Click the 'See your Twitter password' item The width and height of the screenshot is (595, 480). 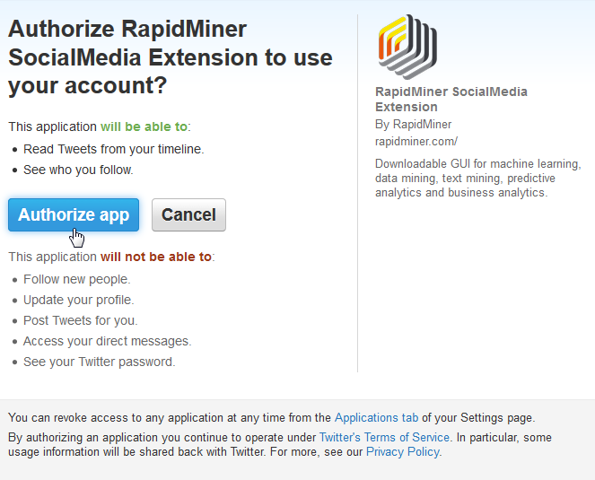click(99, 362)
